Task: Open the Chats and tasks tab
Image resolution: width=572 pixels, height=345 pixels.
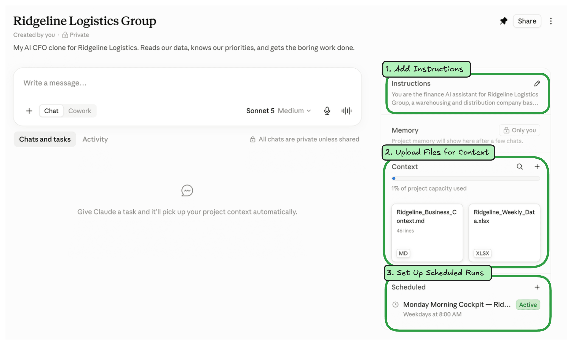Action: tap(45, 139)
